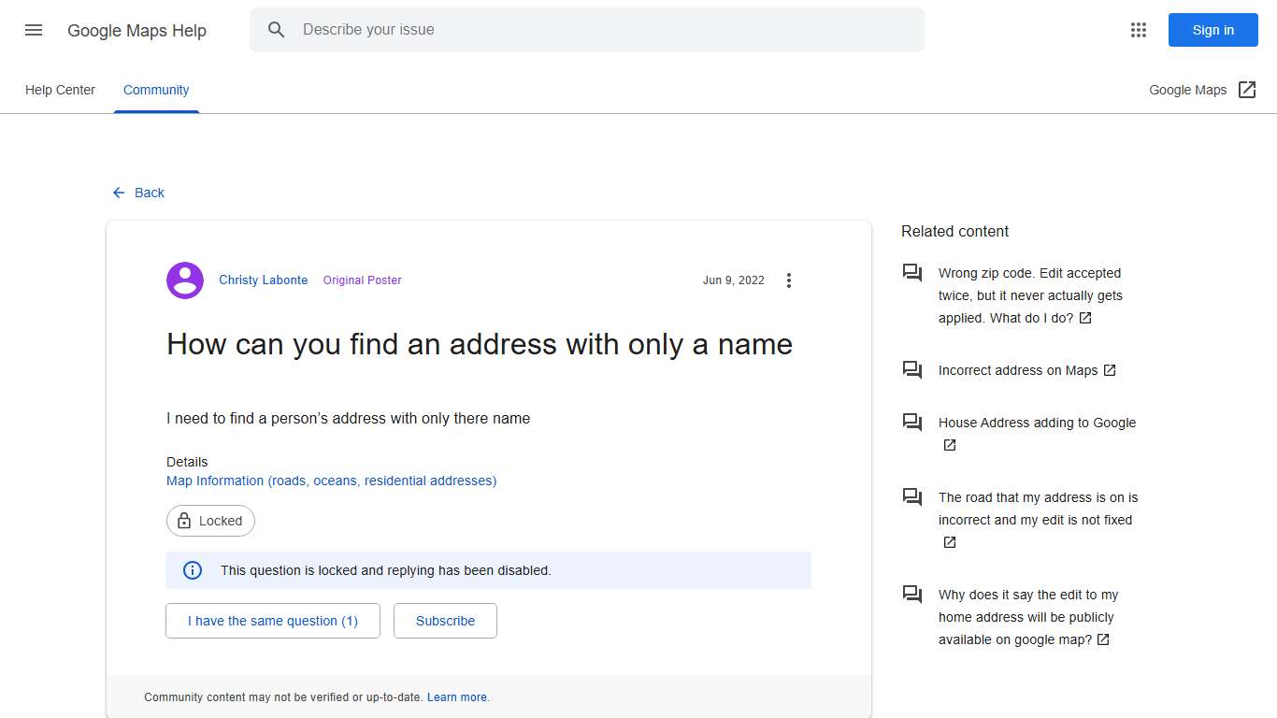
Task: Click Christy Labonte's profile avatar
Action: [x=184, y=280]
